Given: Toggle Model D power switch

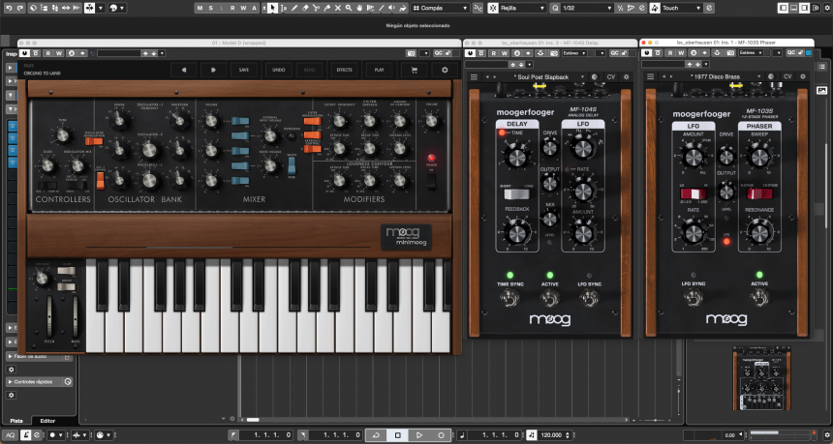Looking at the screenshot, I should pos(431,181).
